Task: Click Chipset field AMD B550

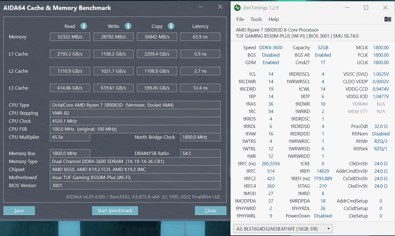Action: coord(135,169)
